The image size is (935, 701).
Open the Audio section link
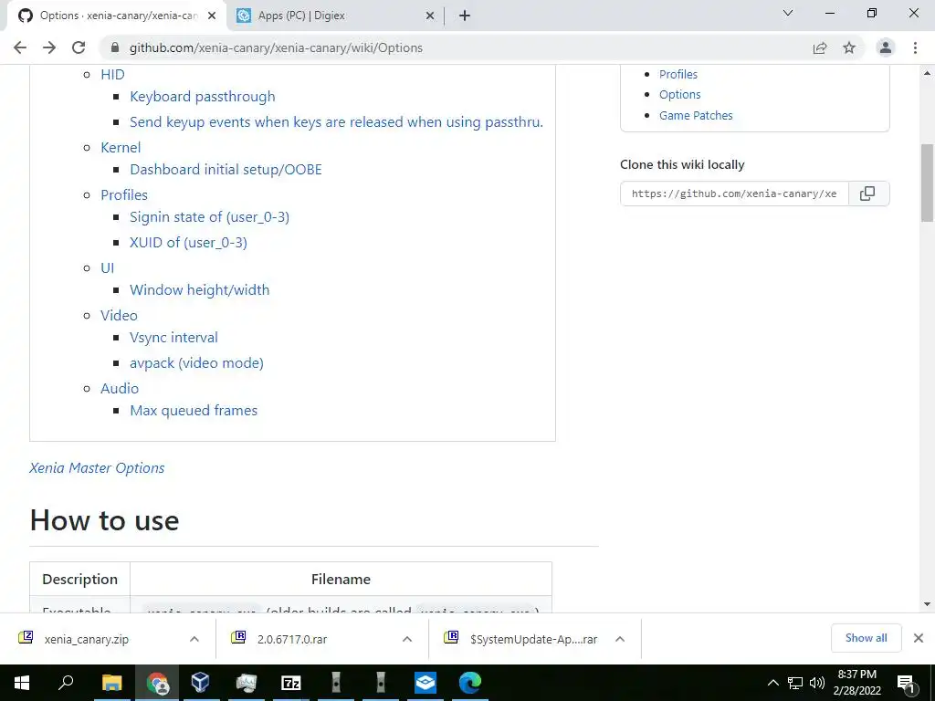pos(120,389)
